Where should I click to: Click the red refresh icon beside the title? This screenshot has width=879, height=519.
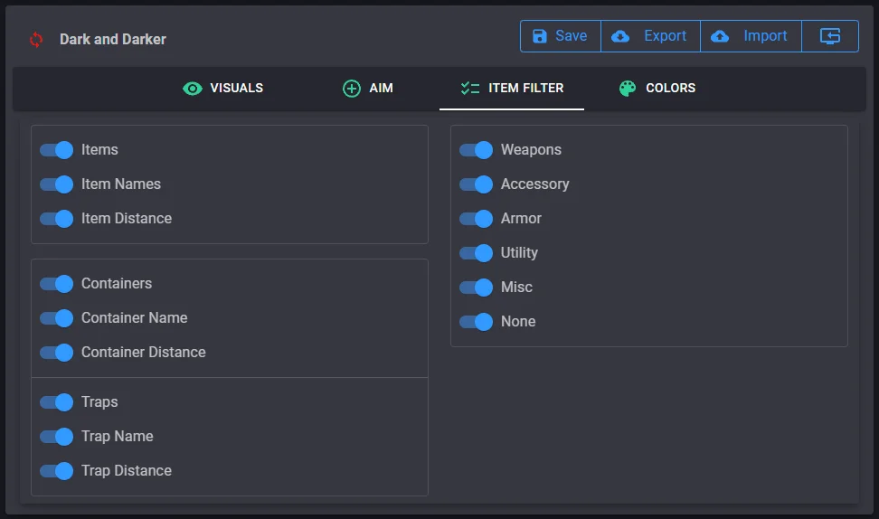[x=36, y=39]
